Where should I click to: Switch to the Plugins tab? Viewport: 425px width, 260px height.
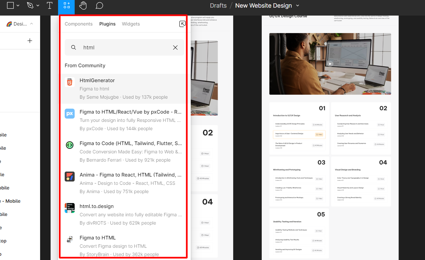[x=107, y=24]
